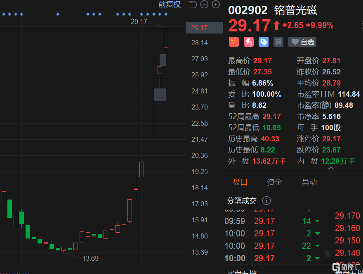Click 昨收价 value 26.52
The width and height of the screenshot is (363, 274).
331,72
